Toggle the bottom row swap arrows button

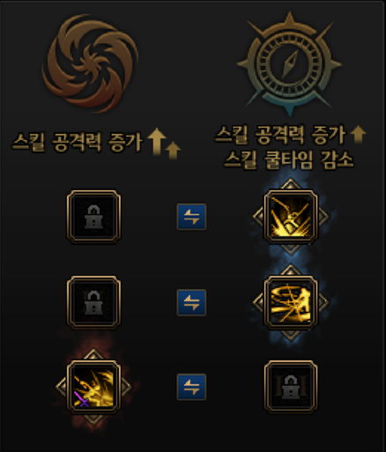(191, 387)
